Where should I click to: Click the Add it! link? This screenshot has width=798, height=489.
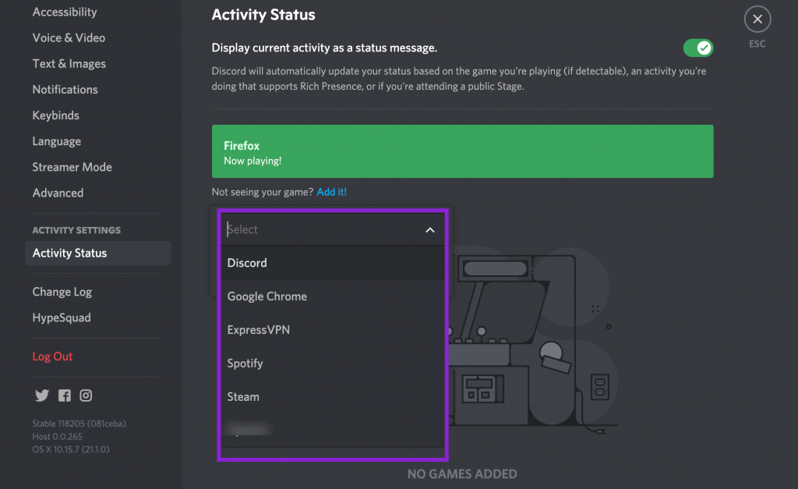[x=331, y=191]
